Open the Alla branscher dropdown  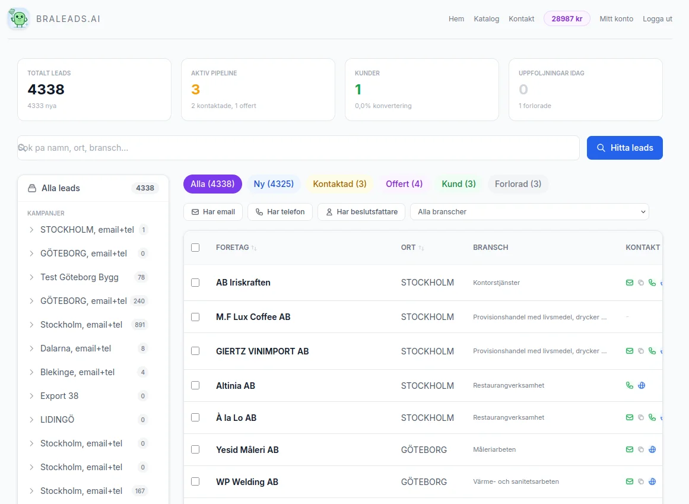coord(529,211)
